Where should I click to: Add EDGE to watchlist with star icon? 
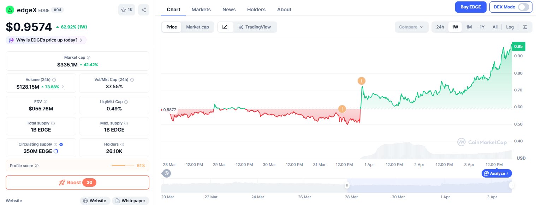[x=127, y=10]
